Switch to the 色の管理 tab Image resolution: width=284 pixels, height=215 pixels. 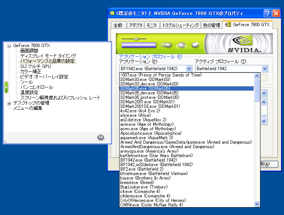click(x=212, y=25)
